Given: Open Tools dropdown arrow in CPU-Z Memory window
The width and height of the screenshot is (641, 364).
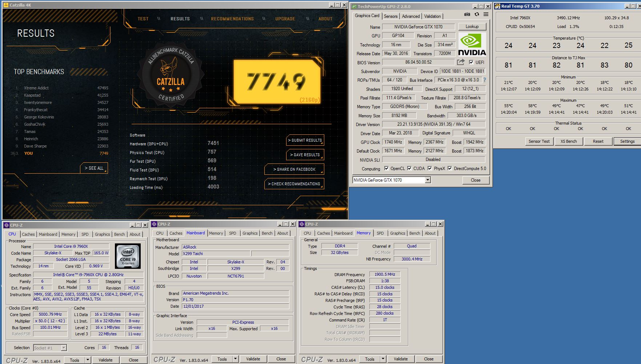Looking at the screenshot, I should pos(383,359).
